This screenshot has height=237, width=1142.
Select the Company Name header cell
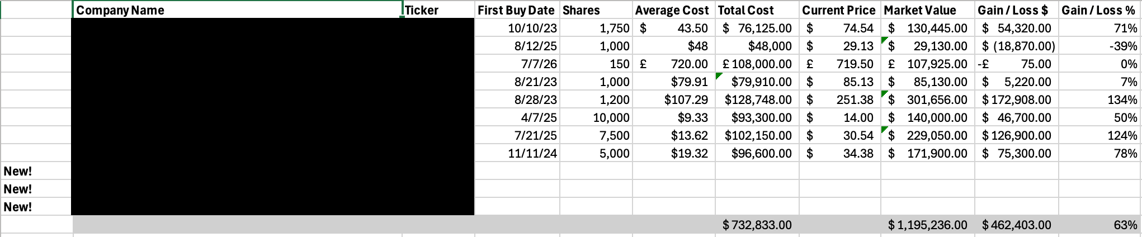238,10
